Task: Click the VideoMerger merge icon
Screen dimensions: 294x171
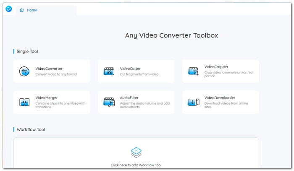Action: 24,102
